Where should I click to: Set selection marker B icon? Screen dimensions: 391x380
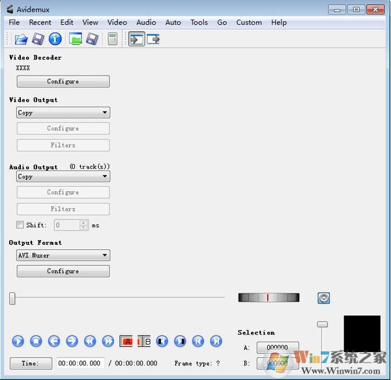click(144, 341)
